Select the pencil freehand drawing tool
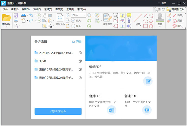The width and height of the screenshot is (187, 126). (169, 15)
